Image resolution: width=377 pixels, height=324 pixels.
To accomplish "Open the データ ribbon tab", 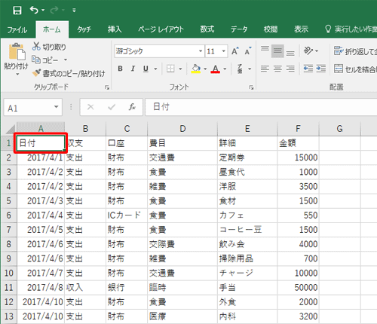I will [239, 29].
